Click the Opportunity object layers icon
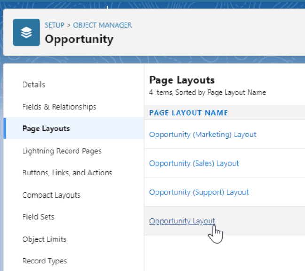This screenshot has width=305, height=271. tap(26, 32)
